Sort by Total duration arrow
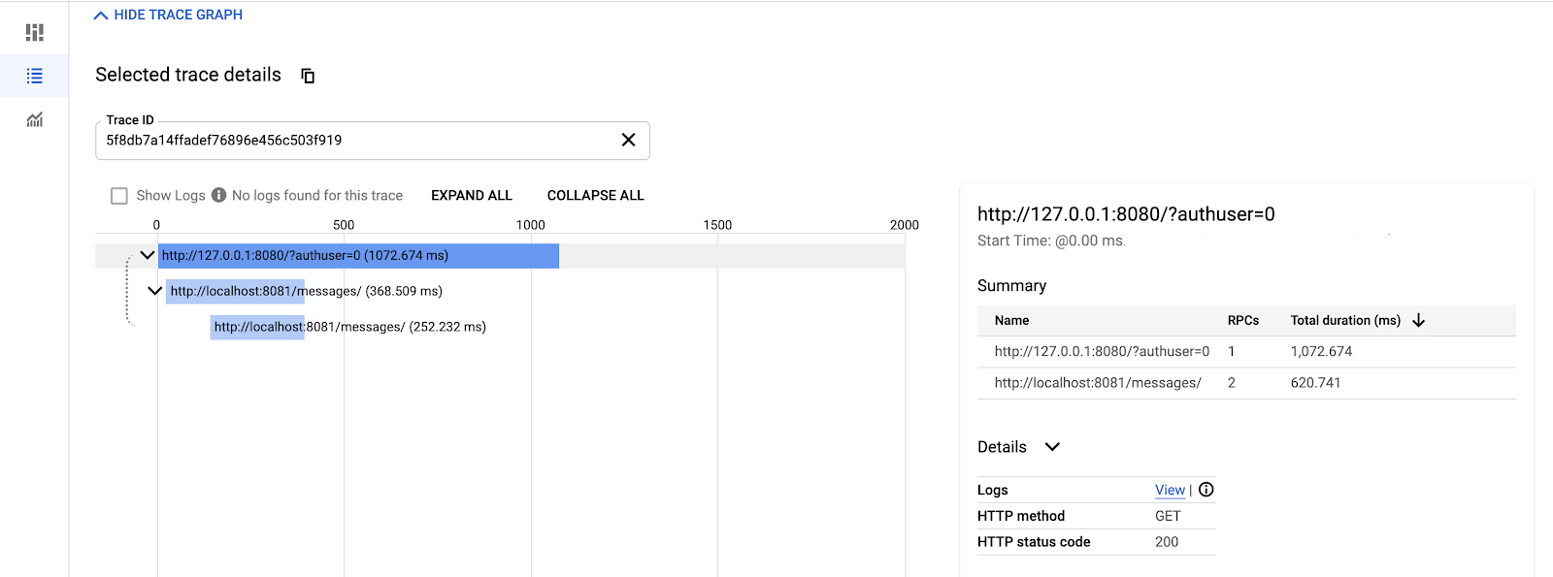 tap(1418, 320)
